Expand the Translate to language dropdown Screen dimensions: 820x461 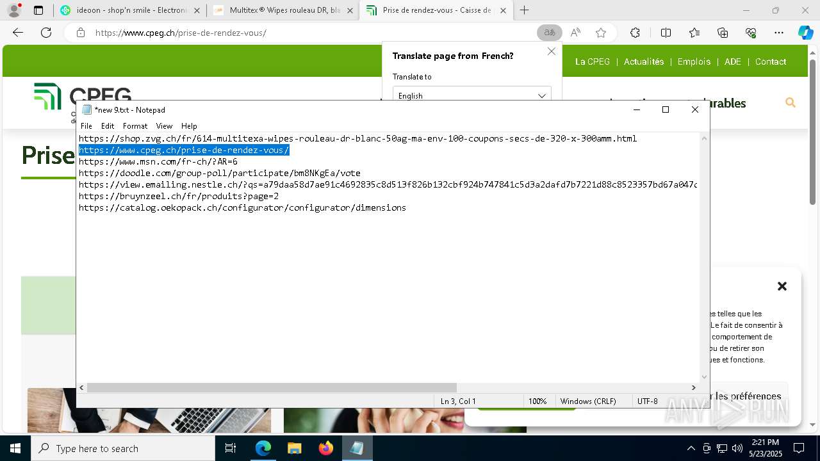(x=471, y=95)
